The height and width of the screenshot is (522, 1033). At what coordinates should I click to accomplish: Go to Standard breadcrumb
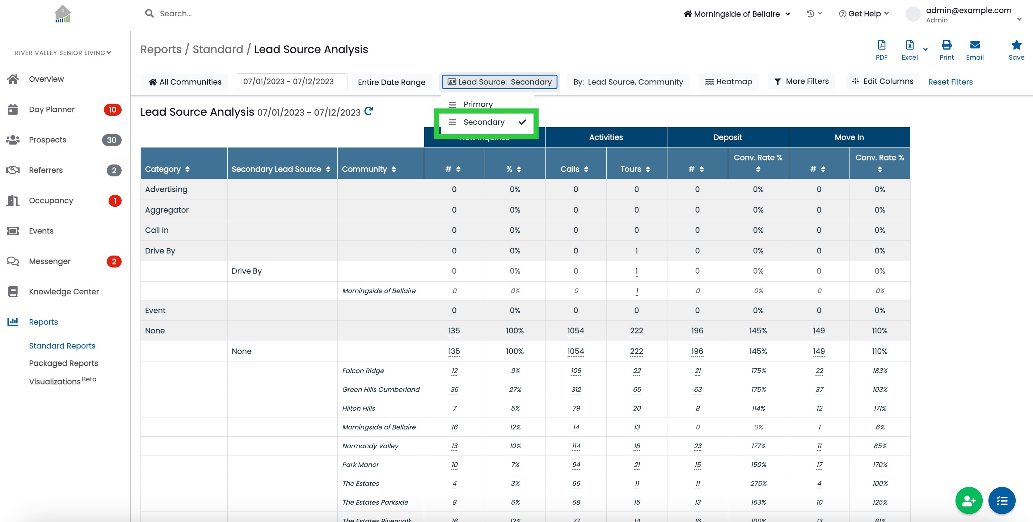pyautogui.click(x=218, y=49)
